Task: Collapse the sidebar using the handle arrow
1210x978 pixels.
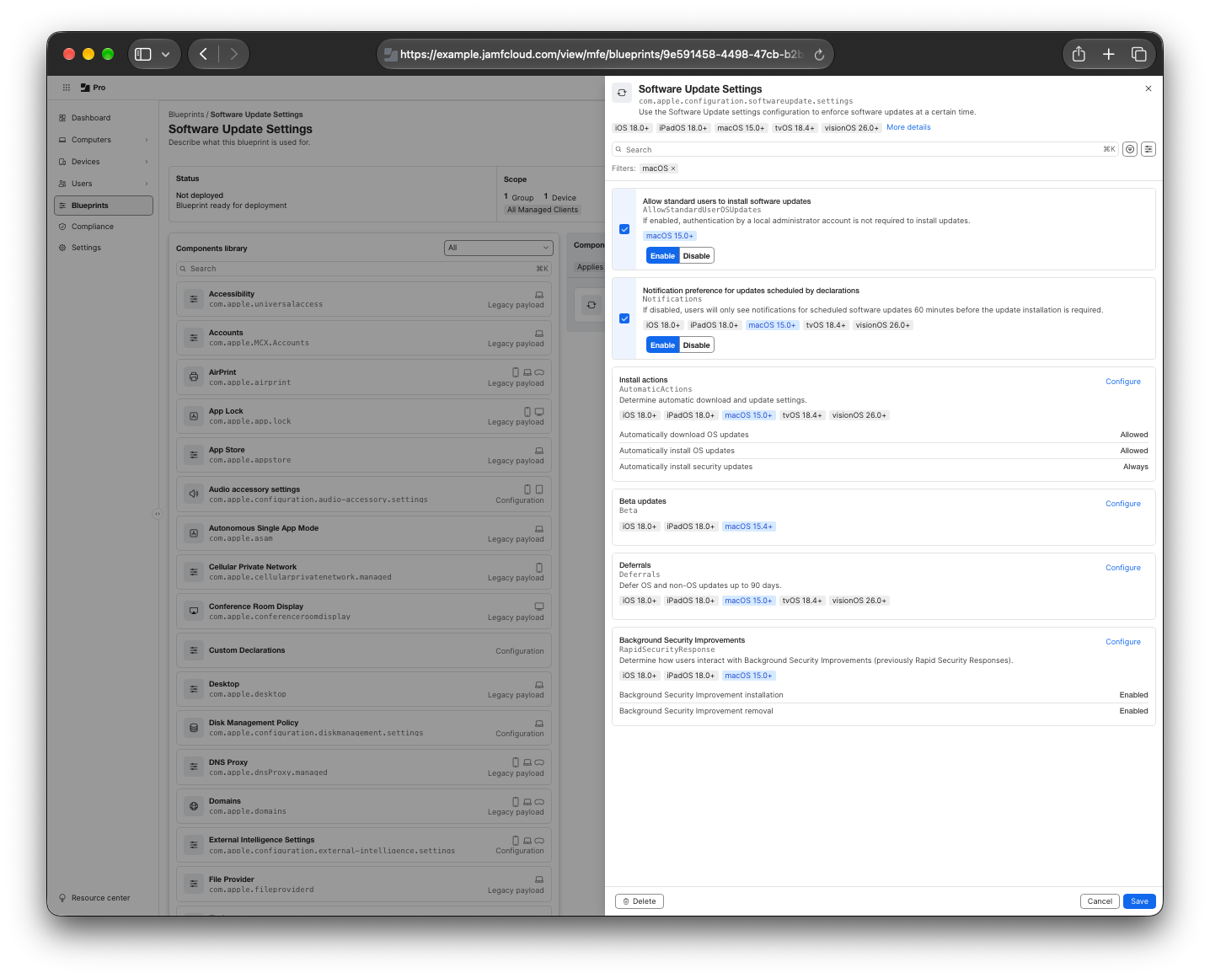Action: (x=157, y=514)
